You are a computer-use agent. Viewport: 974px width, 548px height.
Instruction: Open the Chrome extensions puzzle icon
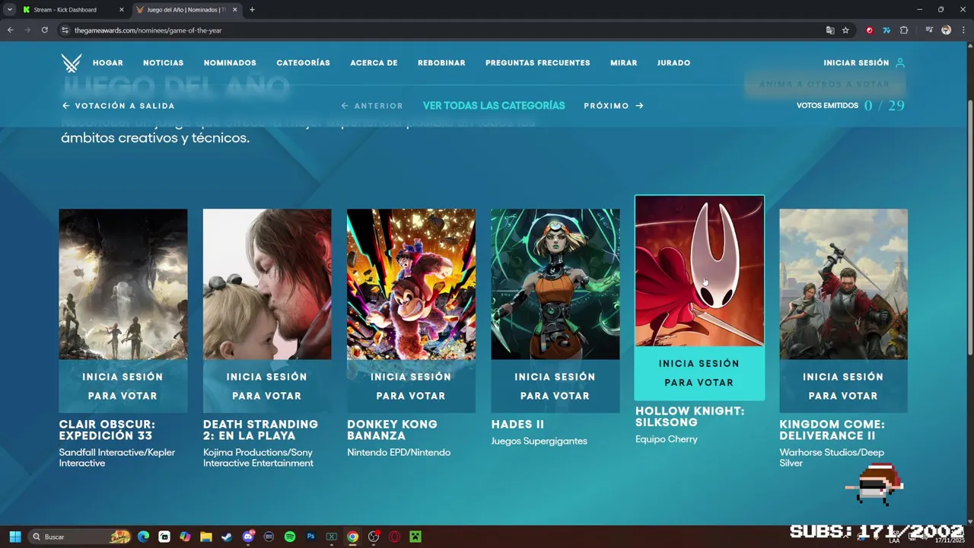click(x=904, y=30)
